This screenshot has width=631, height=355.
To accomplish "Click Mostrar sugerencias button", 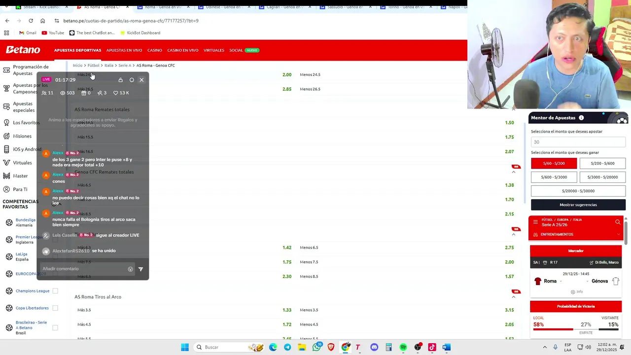I will tap(578, 205).
